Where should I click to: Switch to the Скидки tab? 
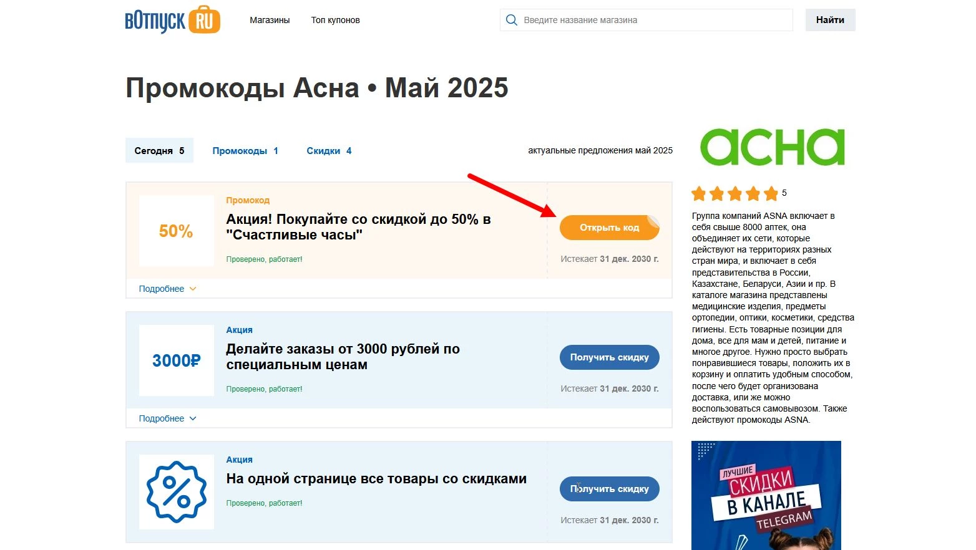tap(329, 150)
